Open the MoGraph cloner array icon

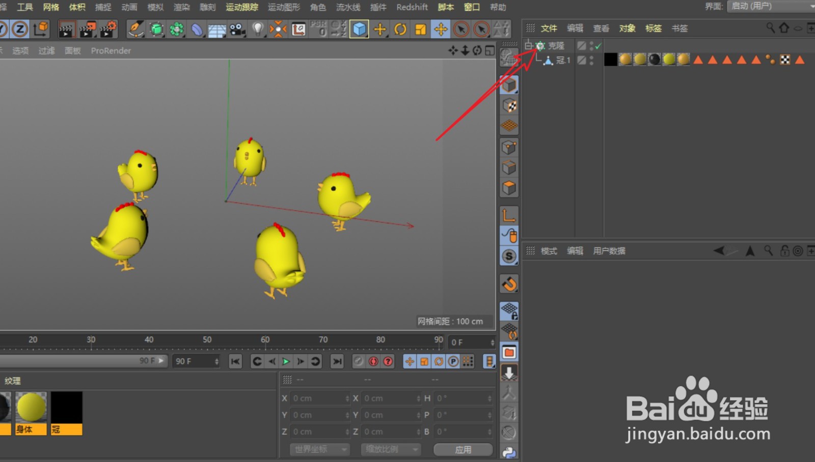coord(177,29)
